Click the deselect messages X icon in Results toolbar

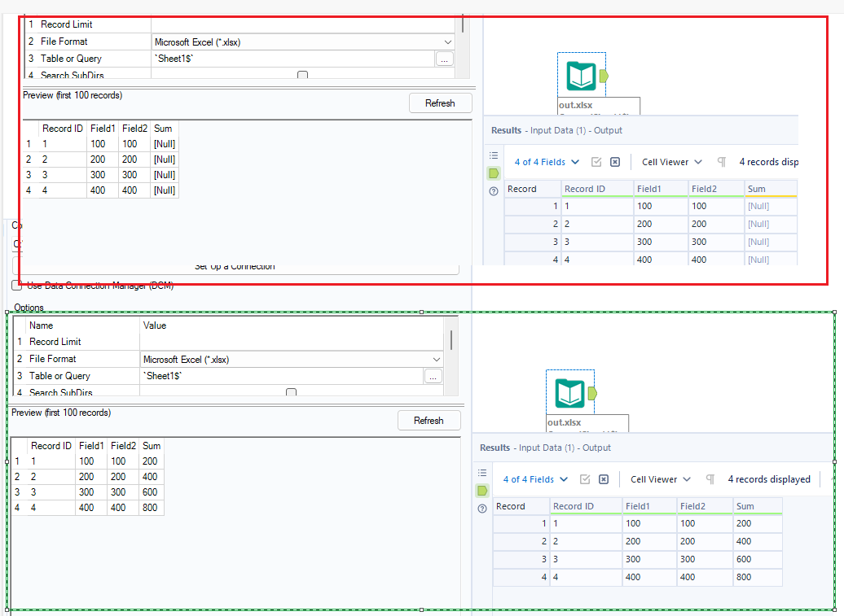[x=615, y=161]
